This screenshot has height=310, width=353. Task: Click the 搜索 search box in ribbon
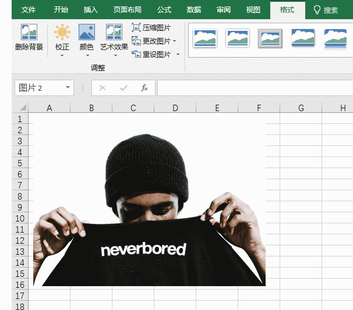(x=326, y=10)
